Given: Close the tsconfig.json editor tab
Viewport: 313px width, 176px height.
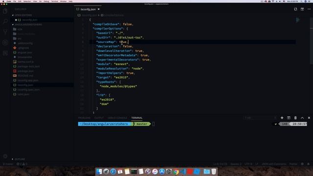Looking at the screenshot, I should 99,9.
